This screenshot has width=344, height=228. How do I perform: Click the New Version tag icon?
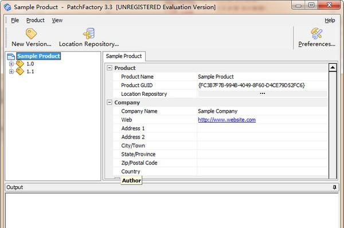31,34
